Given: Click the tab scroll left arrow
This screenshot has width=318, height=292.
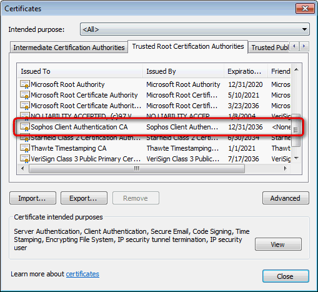Looking at the screenshot, I should tap(294, 46).
